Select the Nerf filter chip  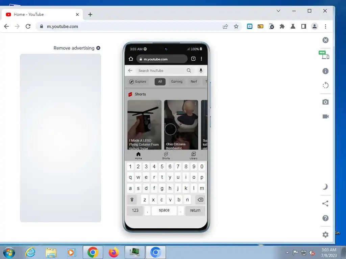(194, 82)
